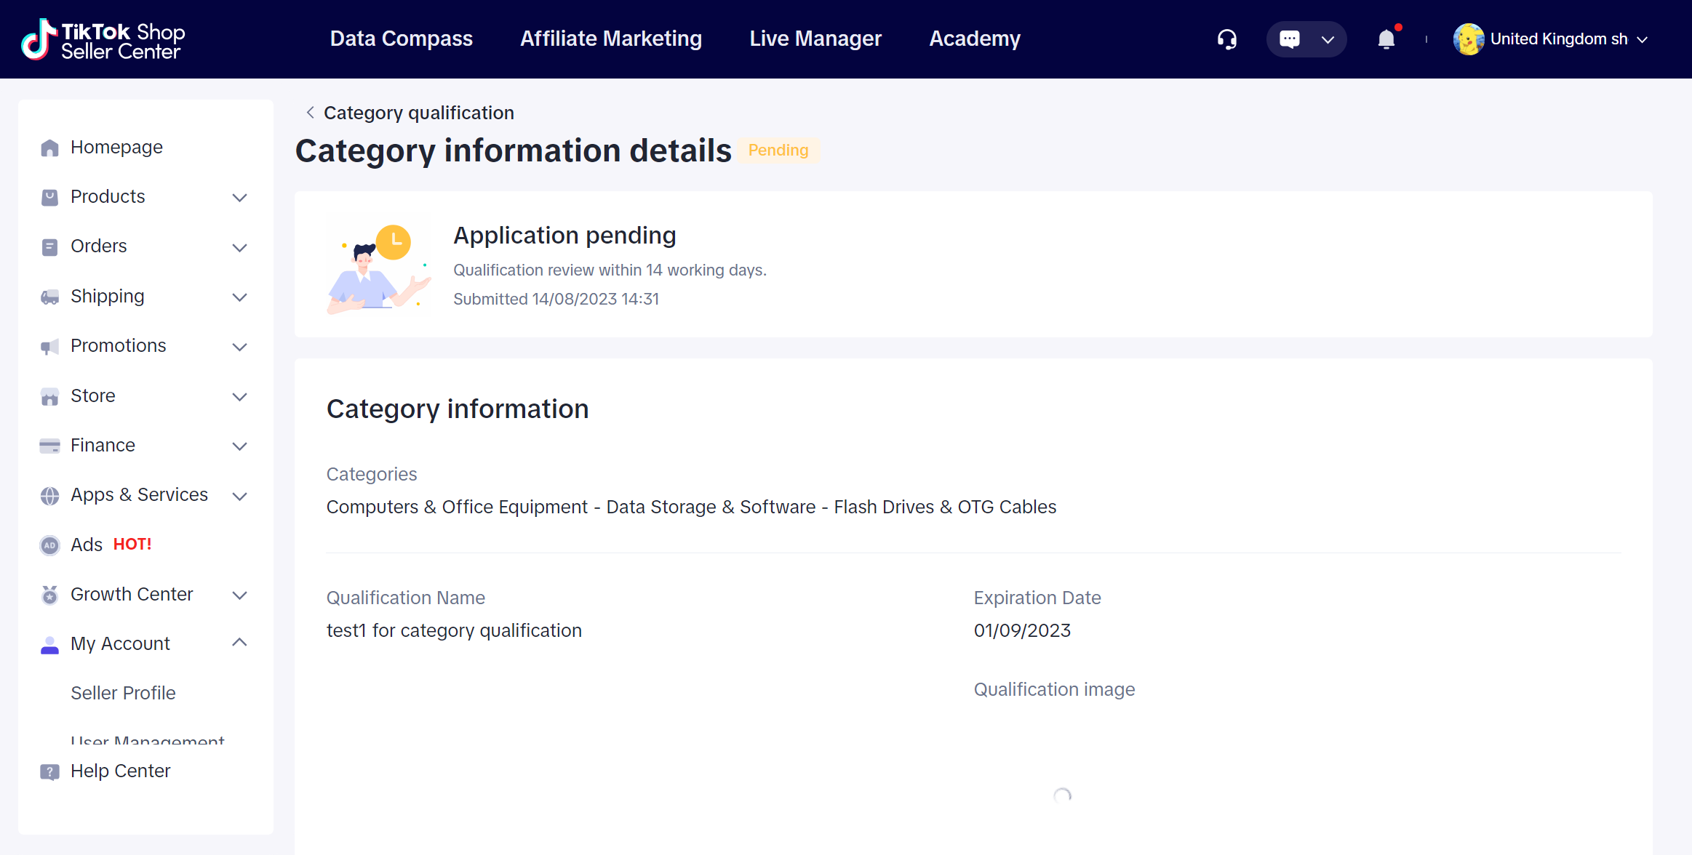Click the Ads sidebar icon
The image size is (1692, 855).
pyautogui.click(x=49, y=545)
